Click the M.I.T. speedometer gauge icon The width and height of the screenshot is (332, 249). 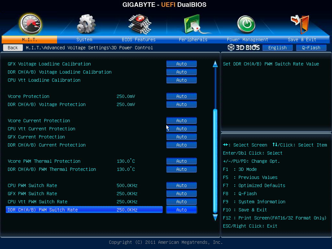[30, 24]
